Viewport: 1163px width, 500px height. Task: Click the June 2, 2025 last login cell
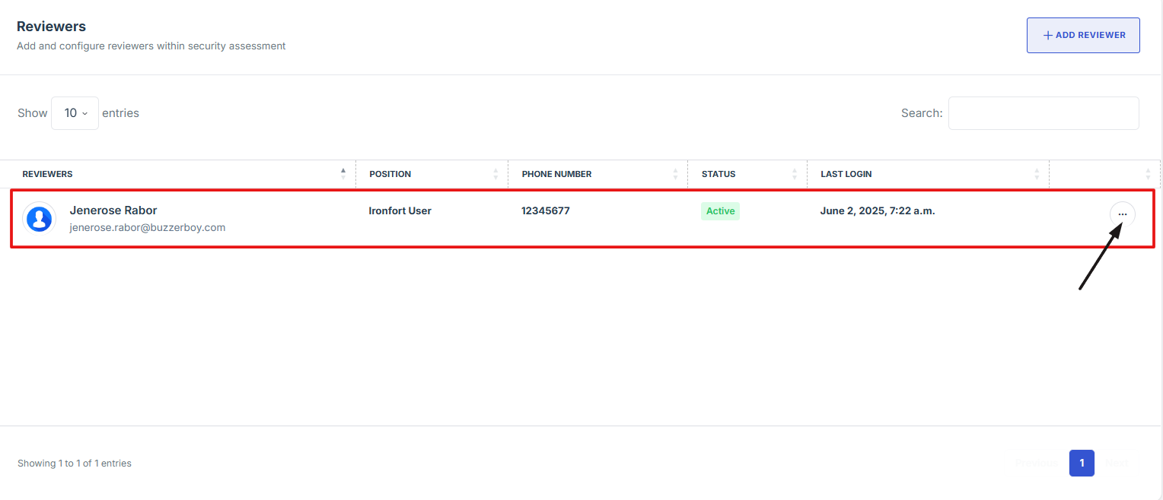coord(877,211)
